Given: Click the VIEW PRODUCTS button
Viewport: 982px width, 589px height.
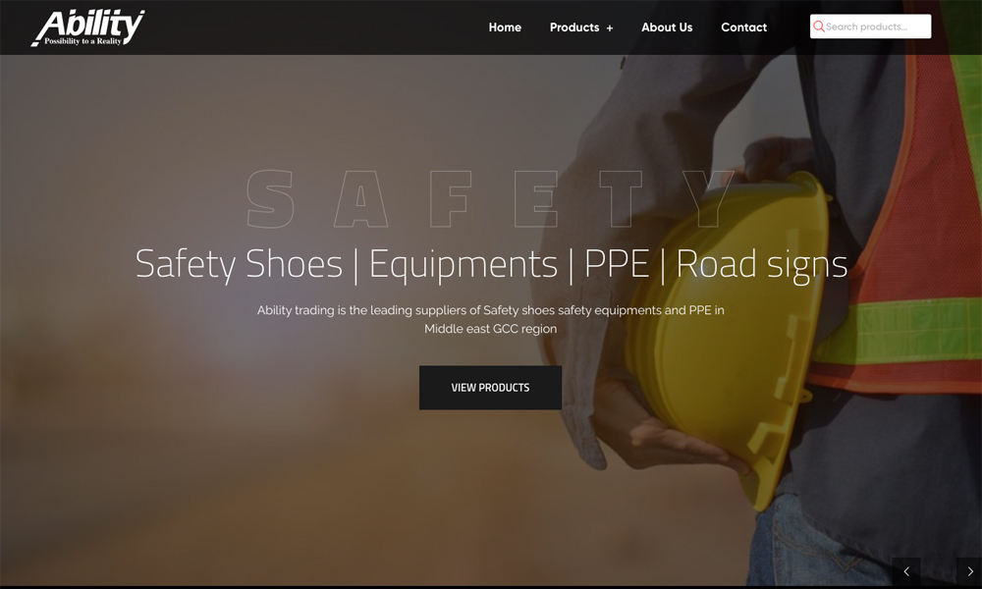Looking at the screenshot, I should pyautogui.click(x=490, y=388).
